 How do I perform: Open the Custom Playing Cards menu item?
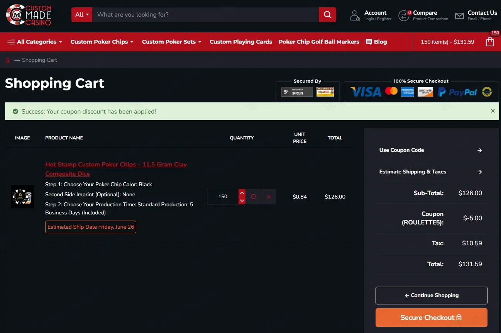click(241, 42)
